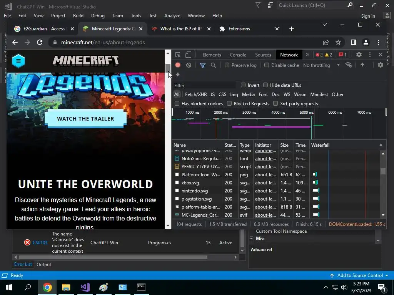
Task: Open the CS0103 error code link
Action: click(x=40, y=243)
